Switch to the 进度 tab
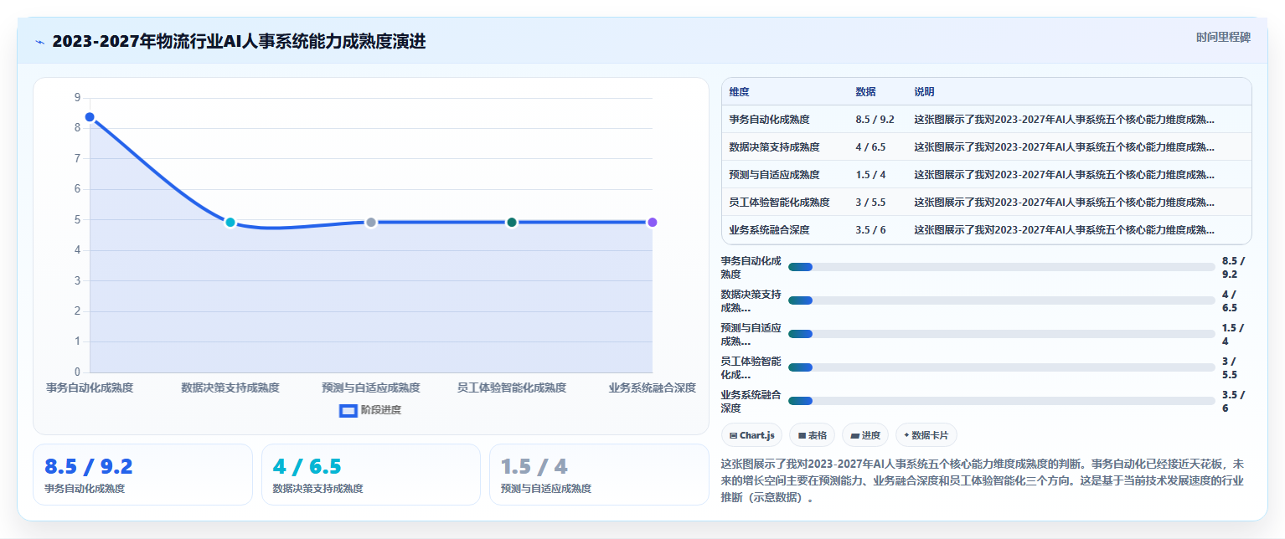1285x539 pixels. coord(865,435)
